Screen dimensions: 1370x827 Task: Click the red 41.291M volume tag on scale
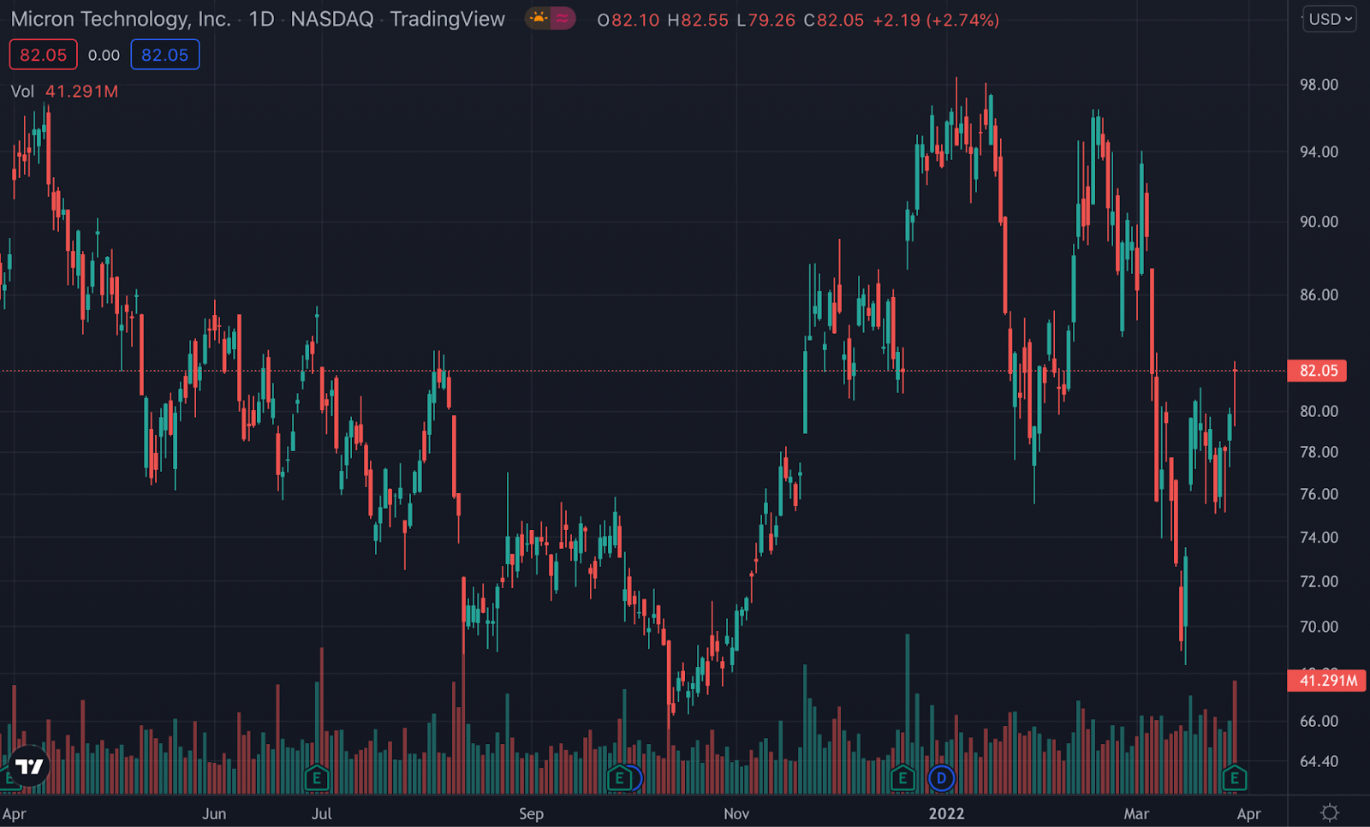(x=1326, y=681)
